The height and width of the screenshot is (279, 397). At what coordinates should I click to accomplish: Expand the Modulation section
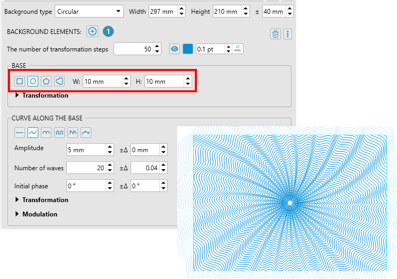click(x=39, y=214)
